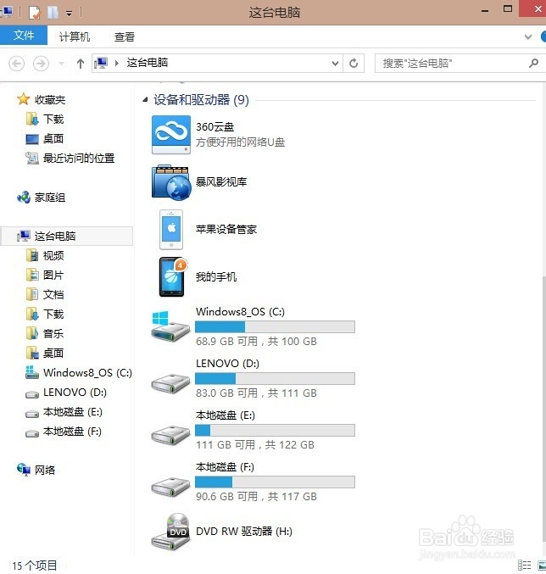Viewport: 546px width, 574px height.
Task: Click the back navigation arrow
Action: pyautogui.click(x=16, y=64)
